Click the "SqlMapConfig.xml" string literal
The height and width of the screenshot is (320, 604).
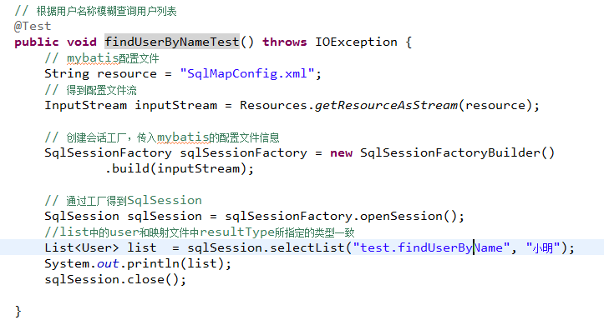point(247,73)
